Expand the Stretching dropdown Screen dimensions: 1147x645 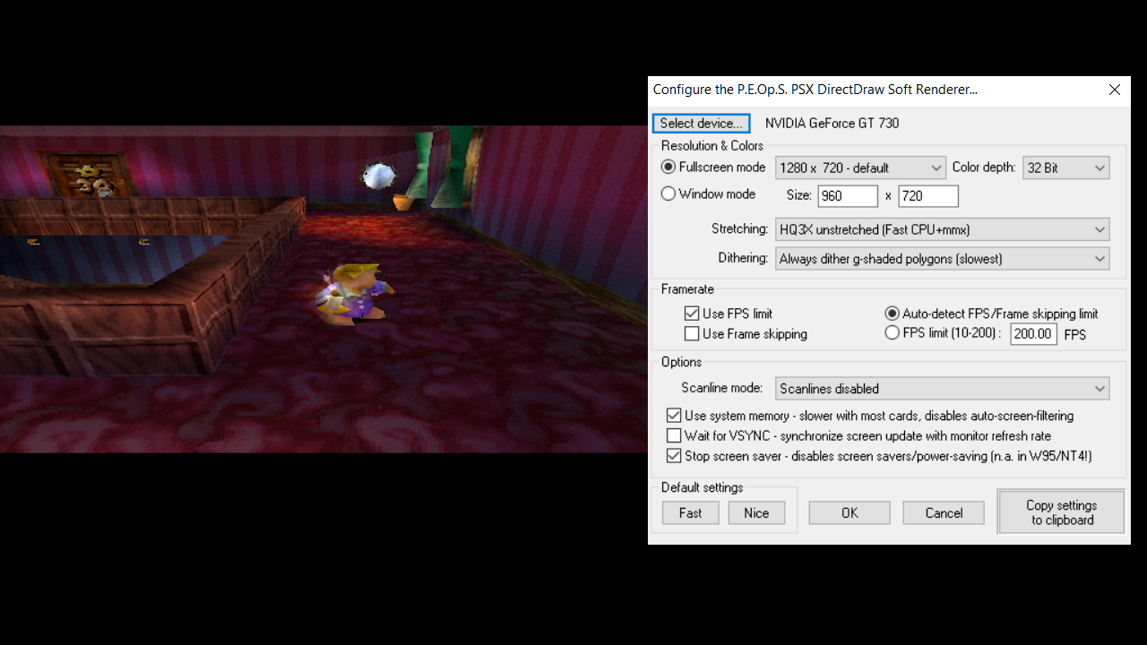click(942, 229)
